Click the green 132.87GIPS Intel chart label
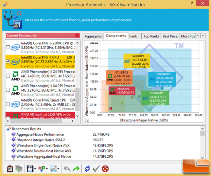The width and height of the screenshot is (211, 176). 155,98
